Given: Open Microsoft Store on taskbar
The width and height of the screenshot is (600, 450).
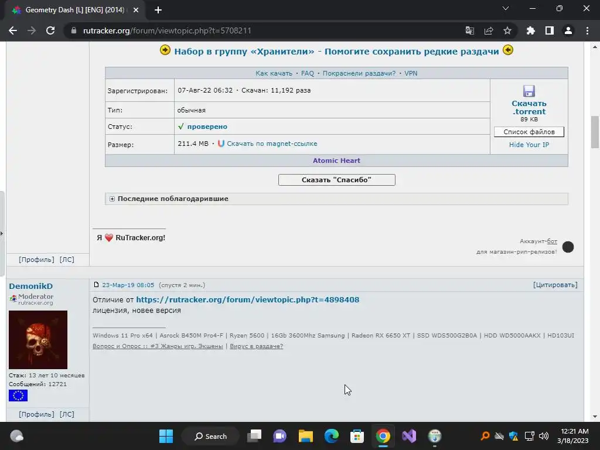Looking at the screenshot, I should point(357,436).
